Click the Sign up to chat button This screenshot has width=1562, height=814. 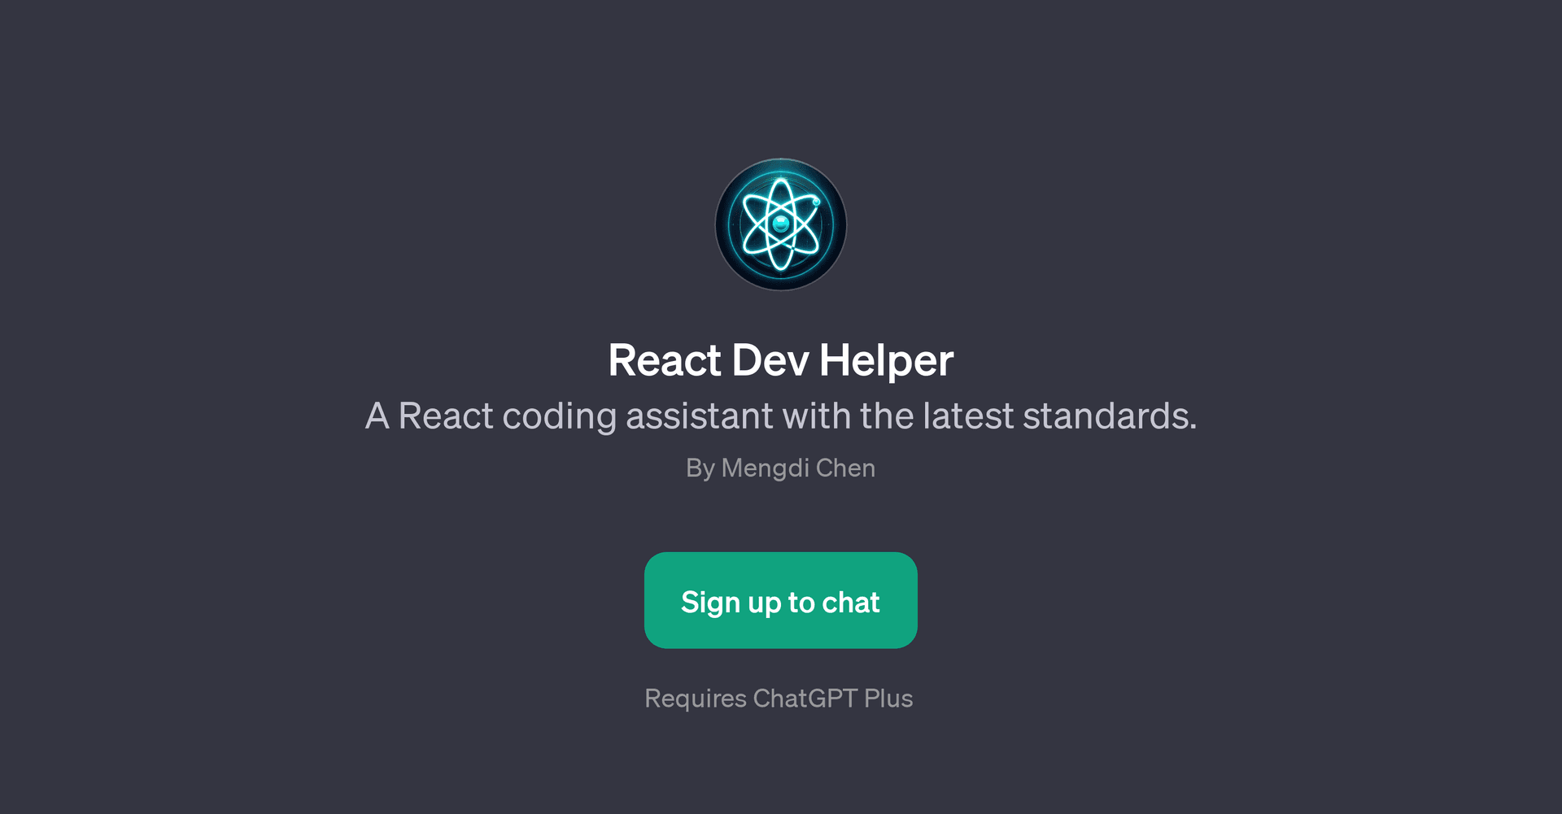pos(781,600)
